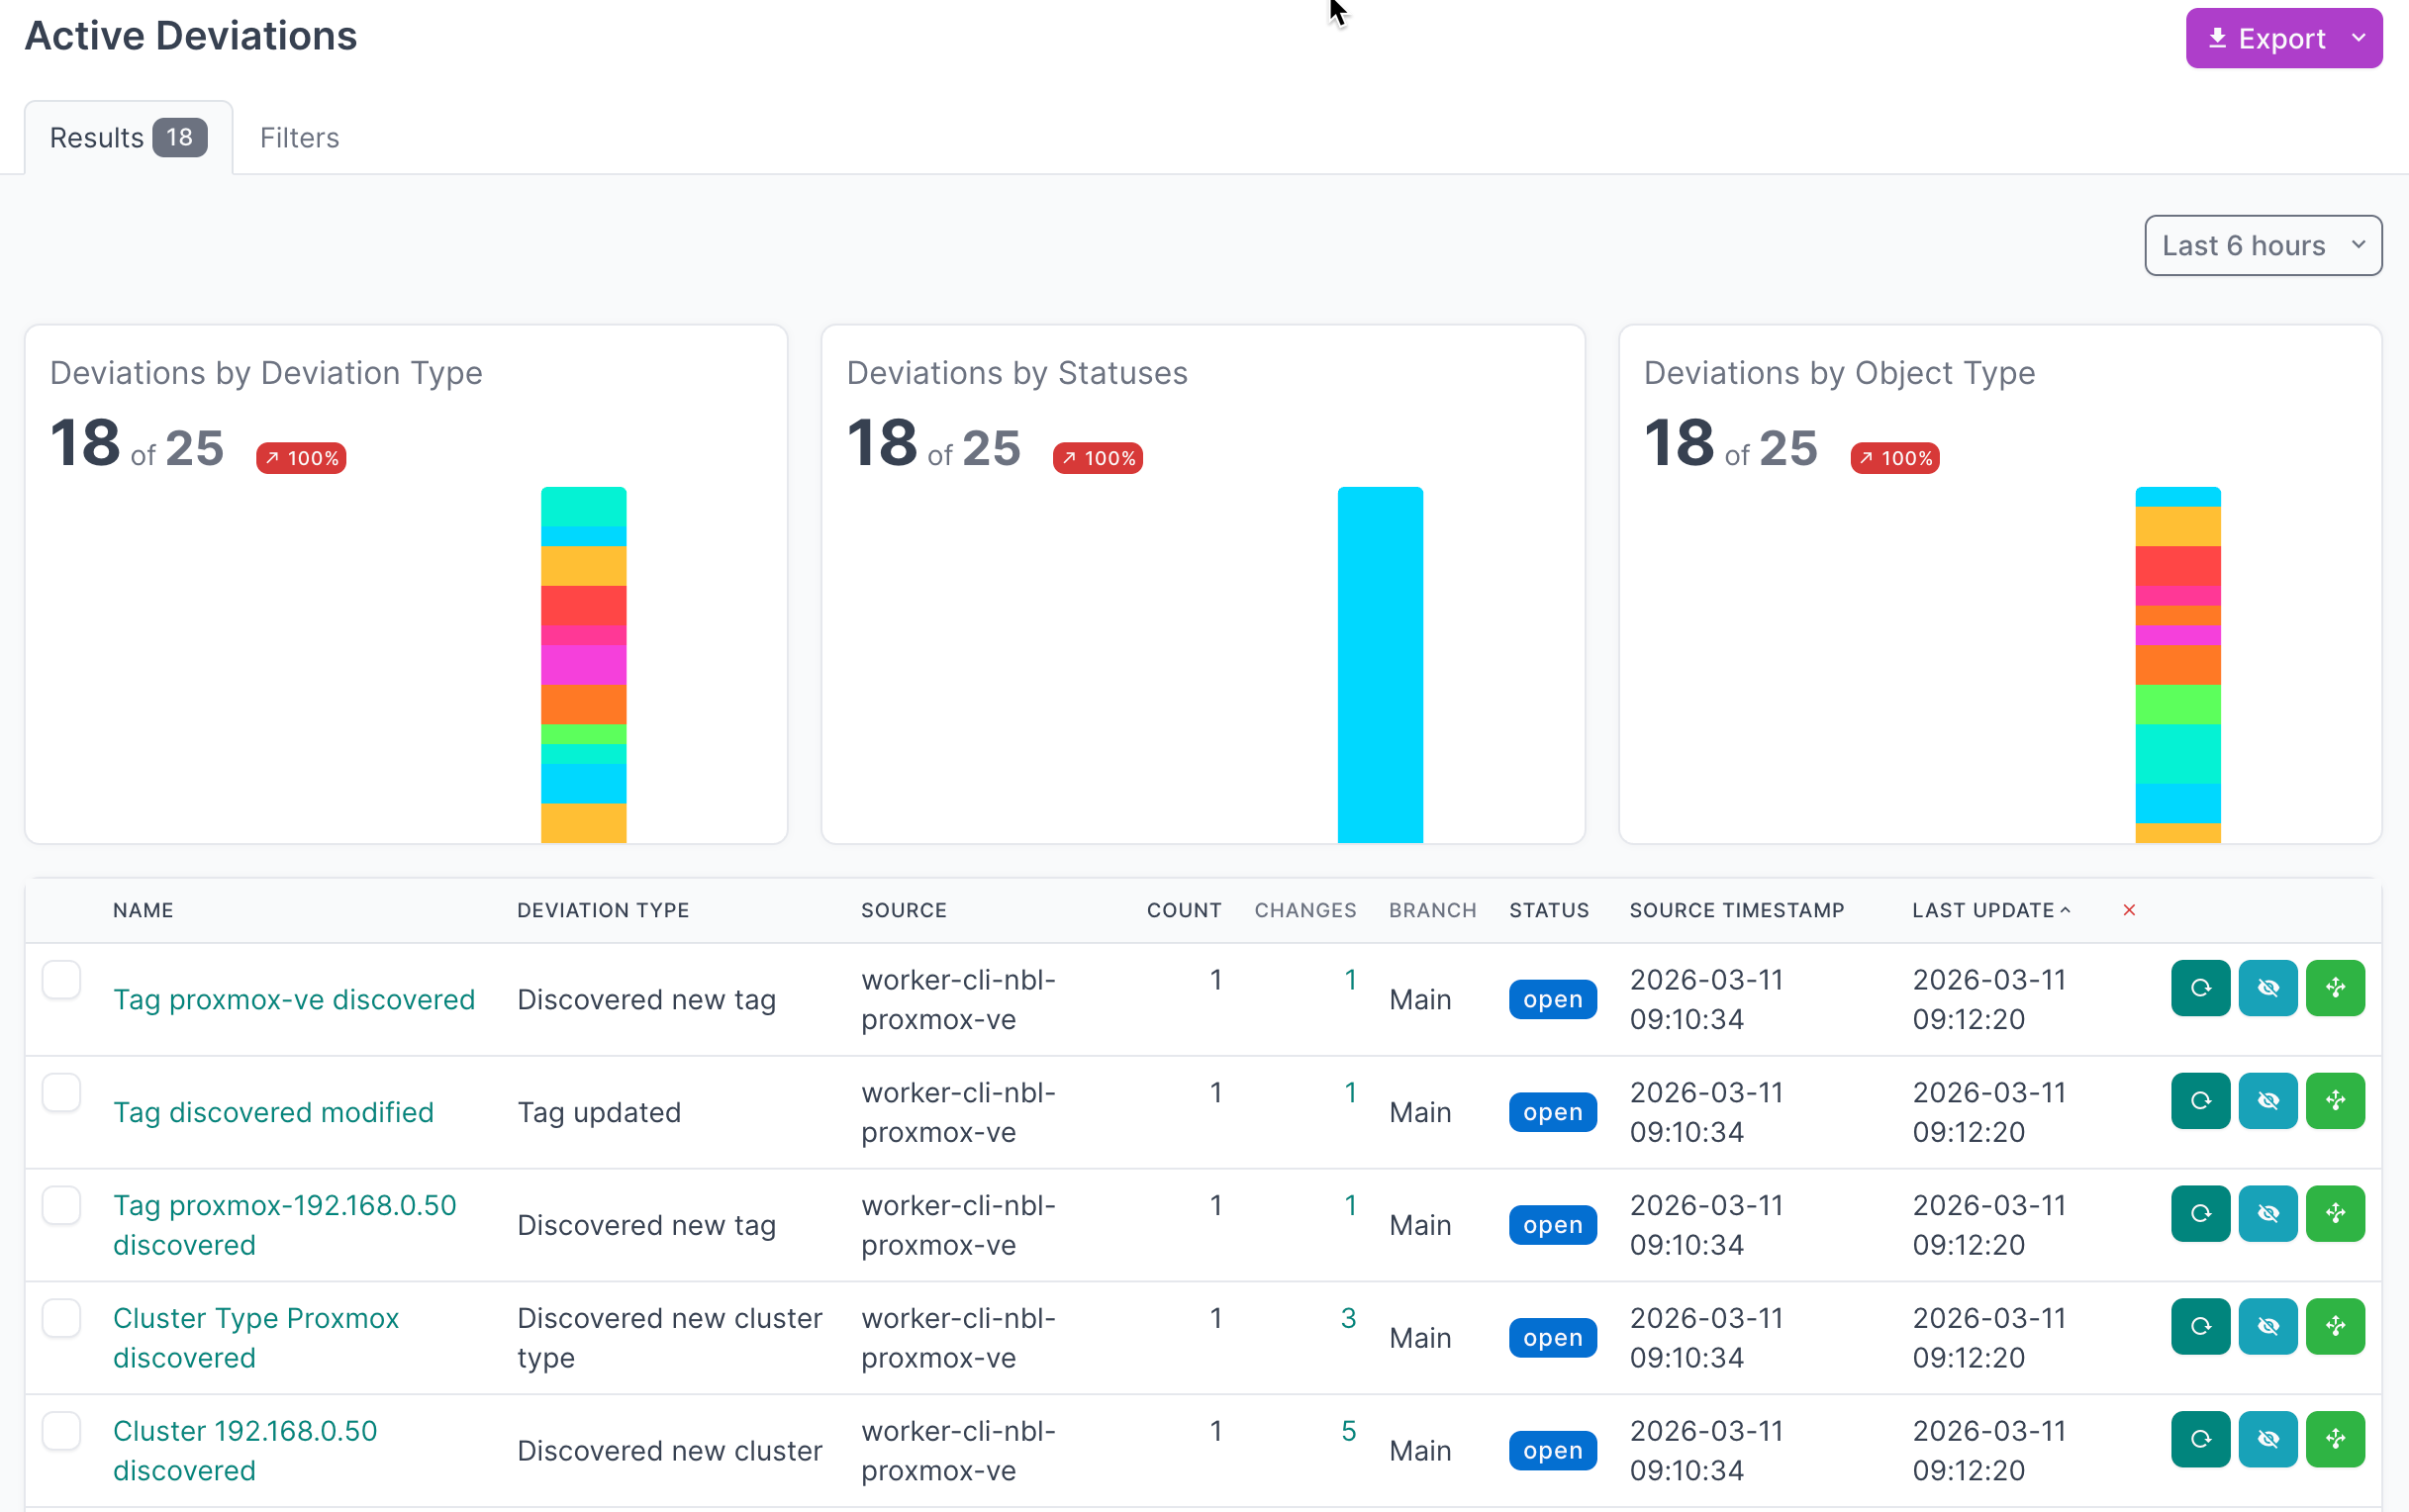The height and width of the screenshot is (1512, 2409).
Task: Click ignore eye-slash icon for Cluster 192.168.0.50 row
Action: [2267, 1440]
